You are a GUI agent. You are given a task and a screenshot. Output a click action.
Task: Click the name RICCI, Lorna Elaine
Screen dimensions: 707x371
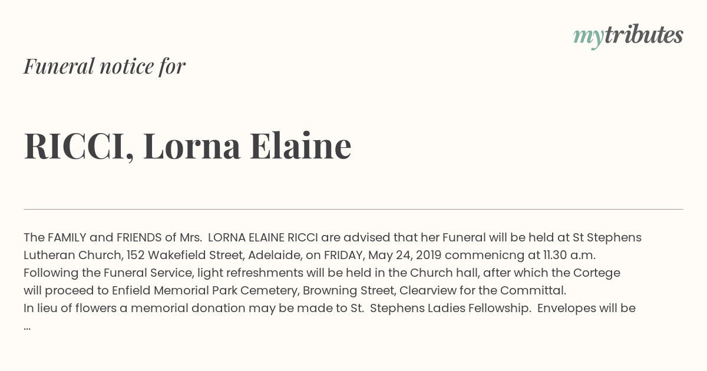click(x=187, y=146)
